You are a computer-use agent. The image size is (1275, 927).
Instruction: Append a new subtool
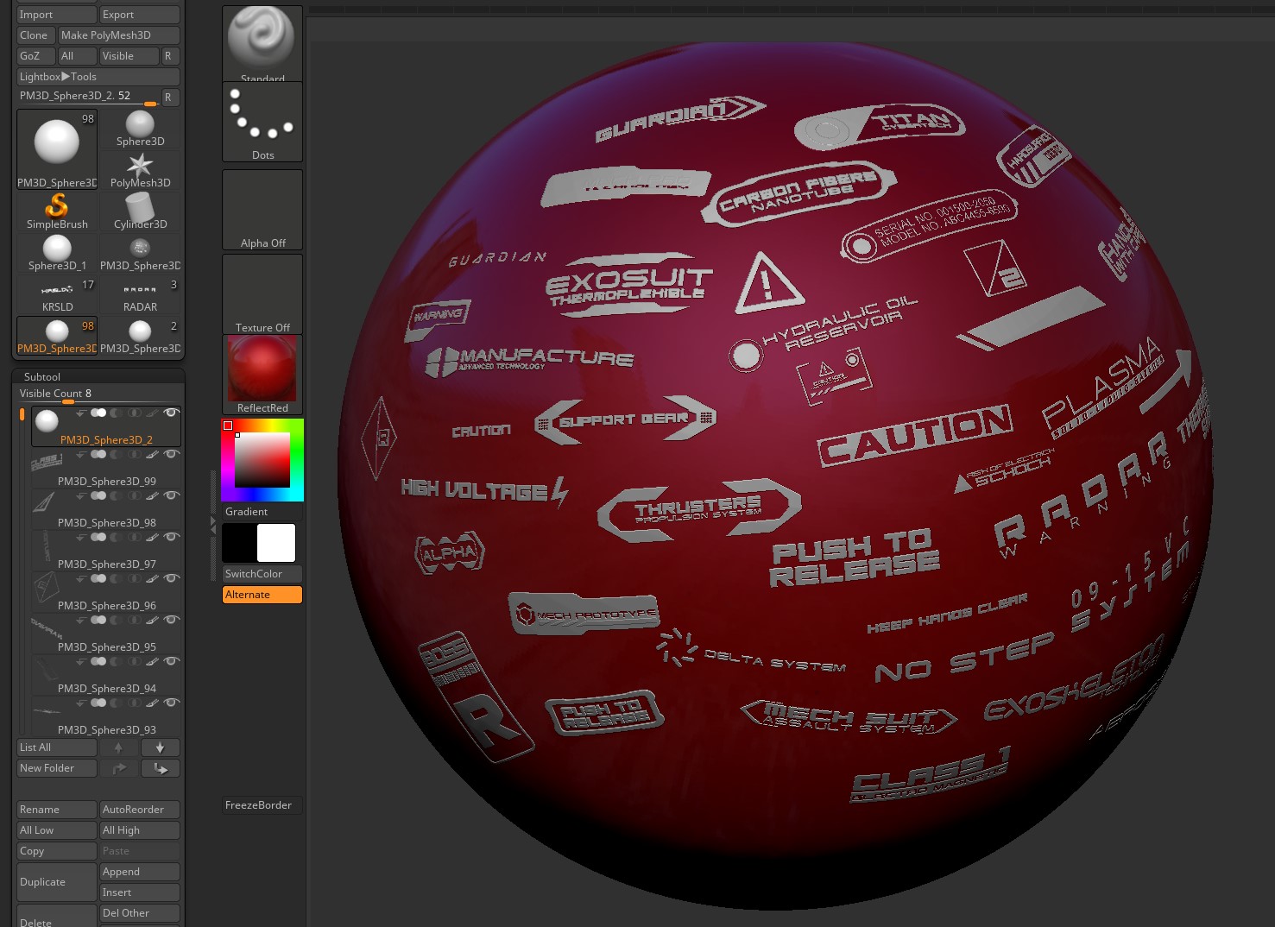point(140,872)
